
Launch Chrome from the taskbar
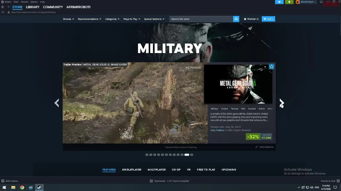click(22, 187)
